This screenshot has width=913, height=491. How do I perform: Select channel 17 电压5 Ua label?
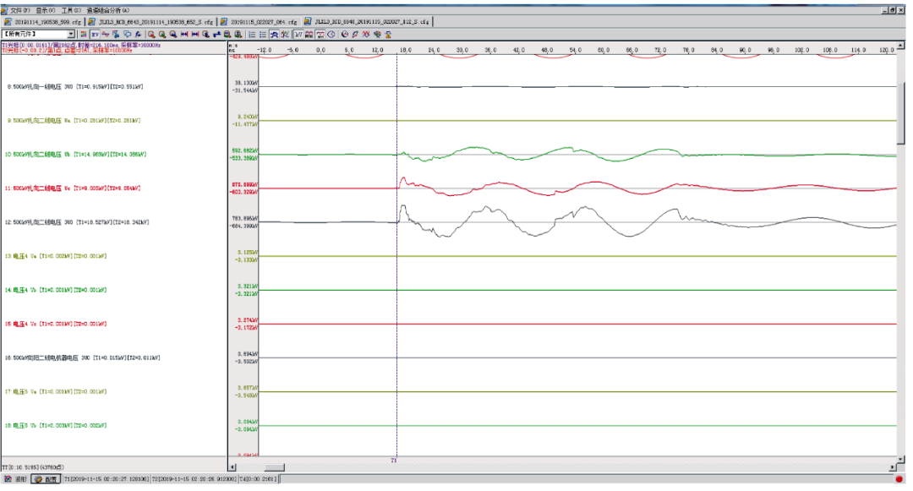click(56, 391)
